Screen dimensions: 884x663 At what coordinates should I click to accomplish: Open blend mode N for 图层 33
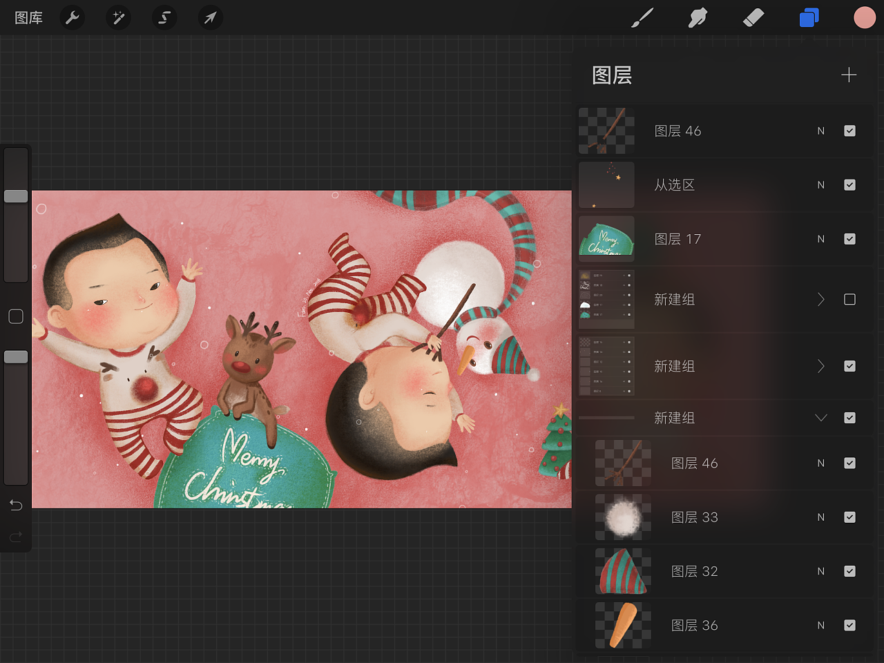click(821, 517)
